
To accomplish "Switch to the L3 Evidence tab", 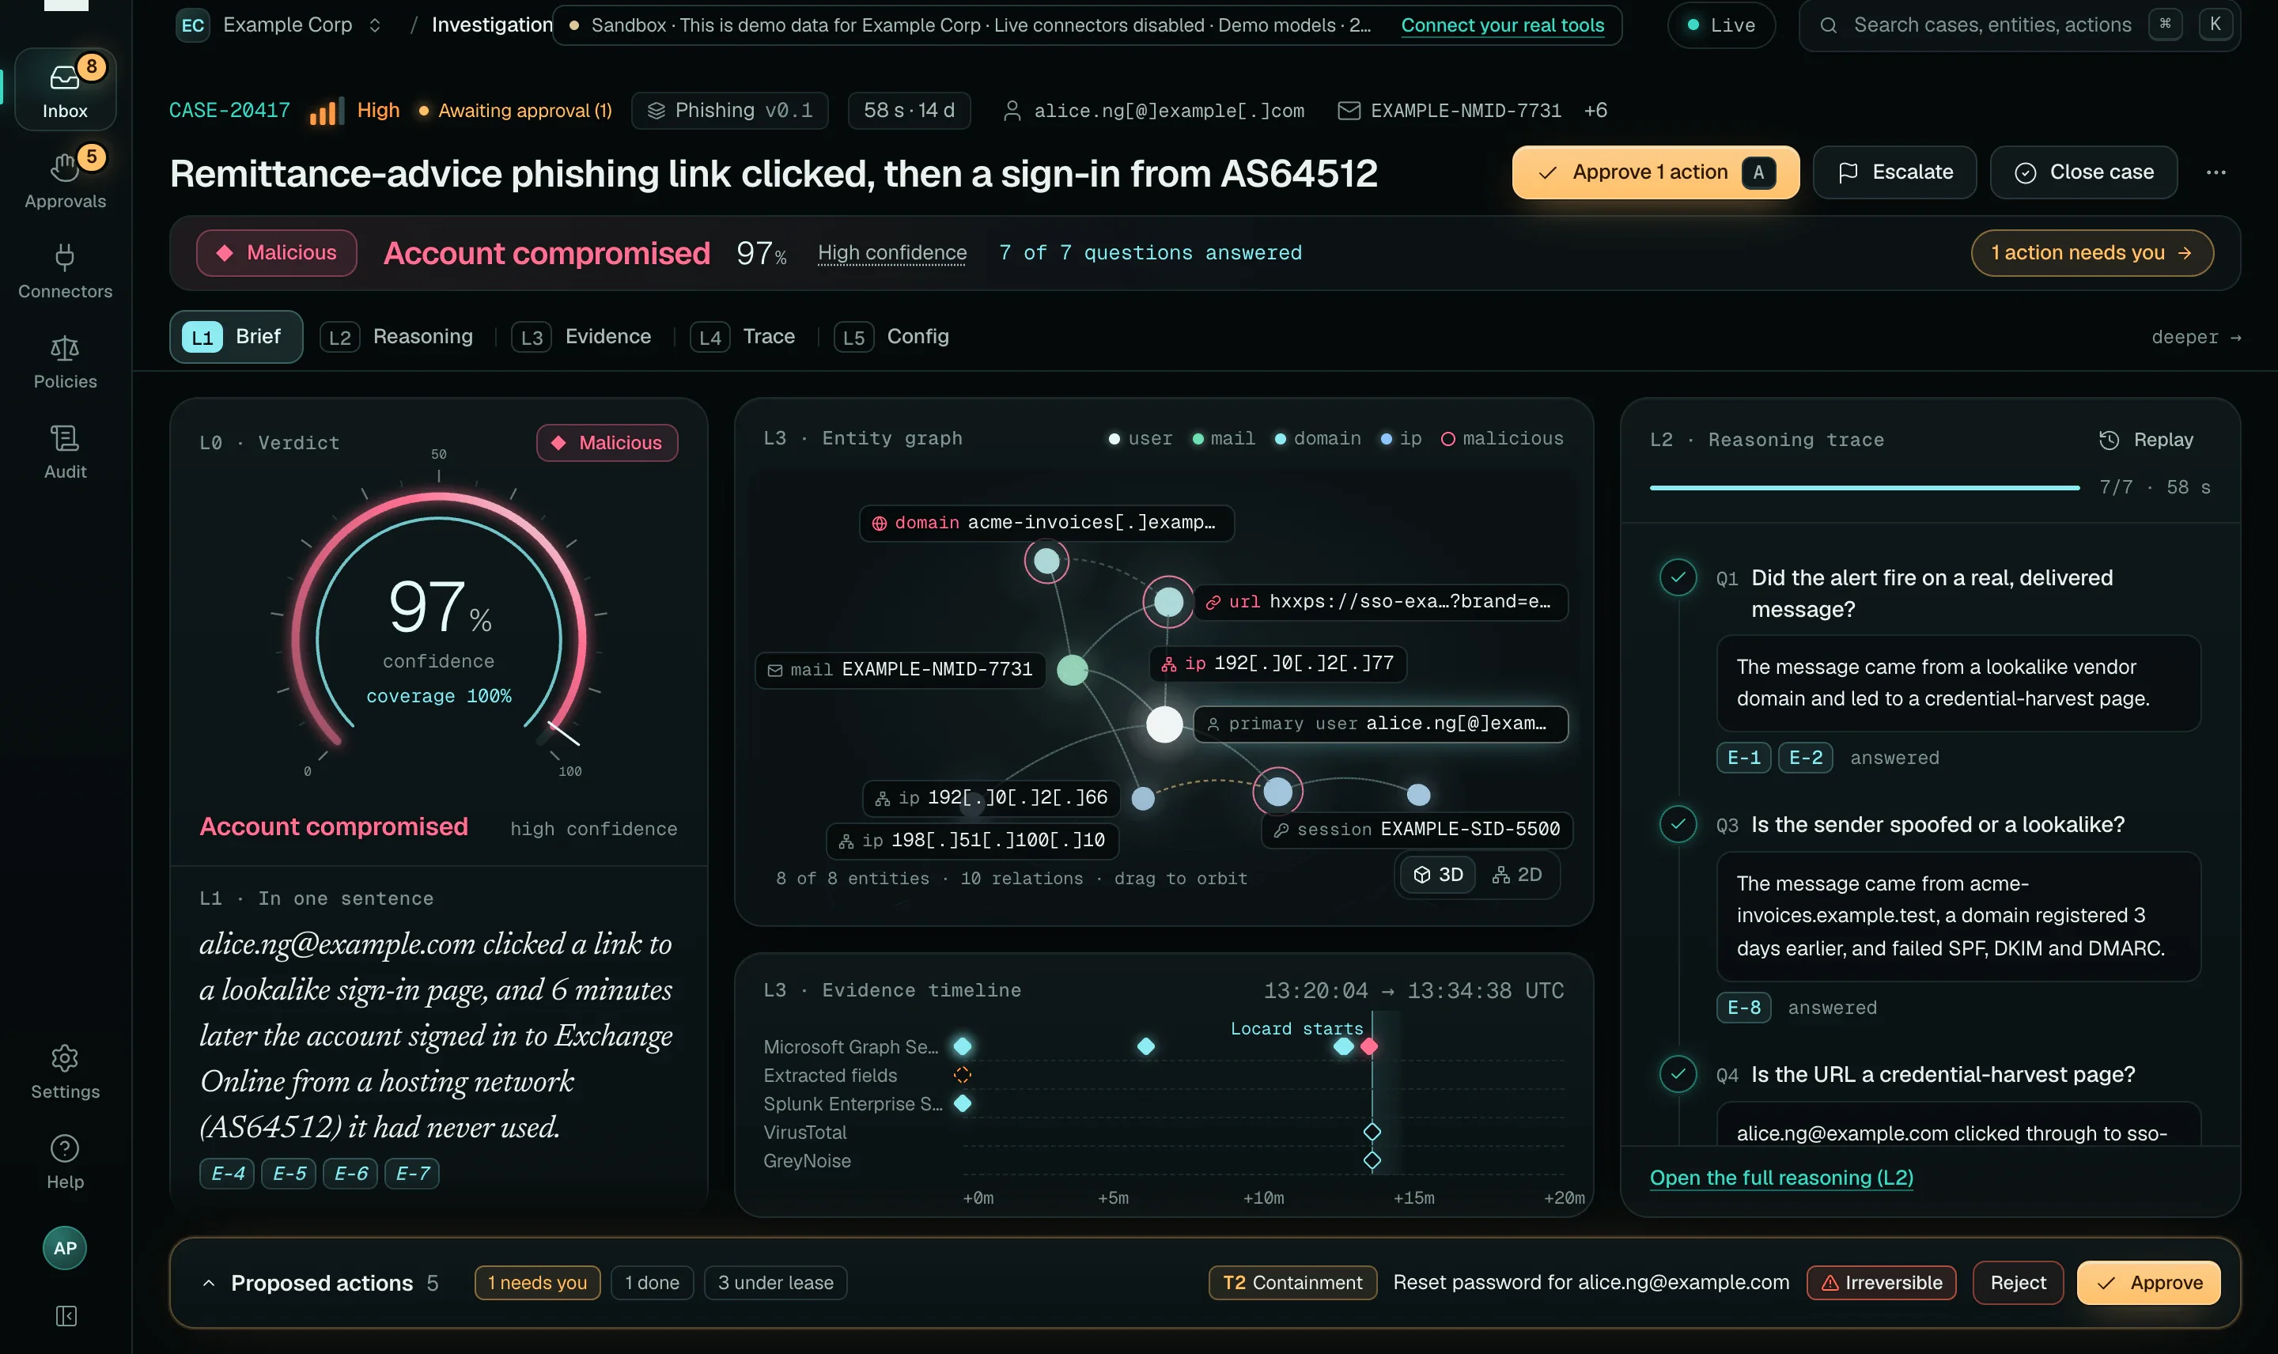I will [x=581, y=337].
